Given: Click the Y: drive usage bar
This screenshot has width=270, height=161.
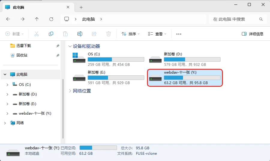Looking at the screenshot, I should coord(192,78).
